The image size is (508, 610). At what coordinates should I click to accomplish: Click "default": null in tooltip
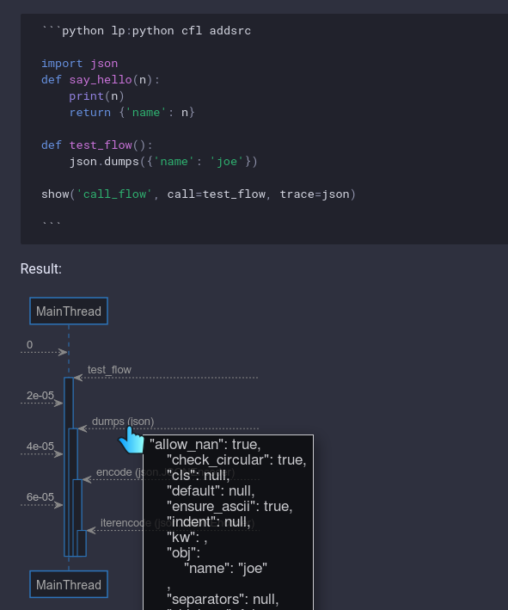click(x=211, y=491)
